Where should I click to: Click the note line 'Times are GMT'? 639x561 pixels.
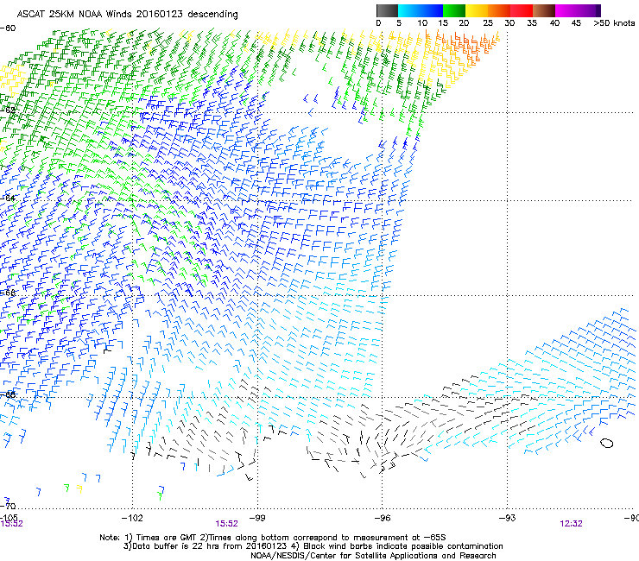click(x=166, y=538)
